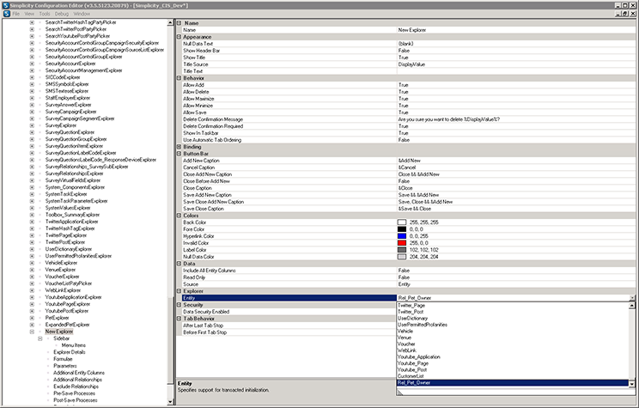
Task: Open the View menu
Action: [29, 14]
